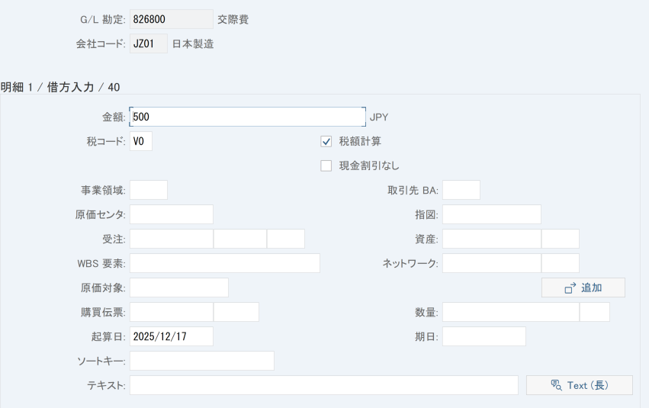Click the 原価センタ input field
This screenshot has height=408, width=649.
172,214
